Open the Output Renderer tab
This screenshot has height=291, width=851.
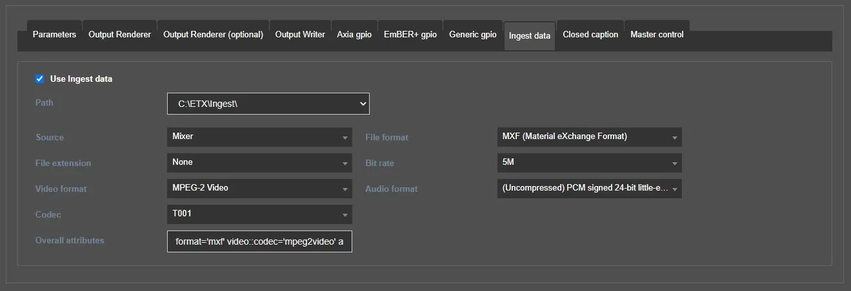click(x=119, y=35)
